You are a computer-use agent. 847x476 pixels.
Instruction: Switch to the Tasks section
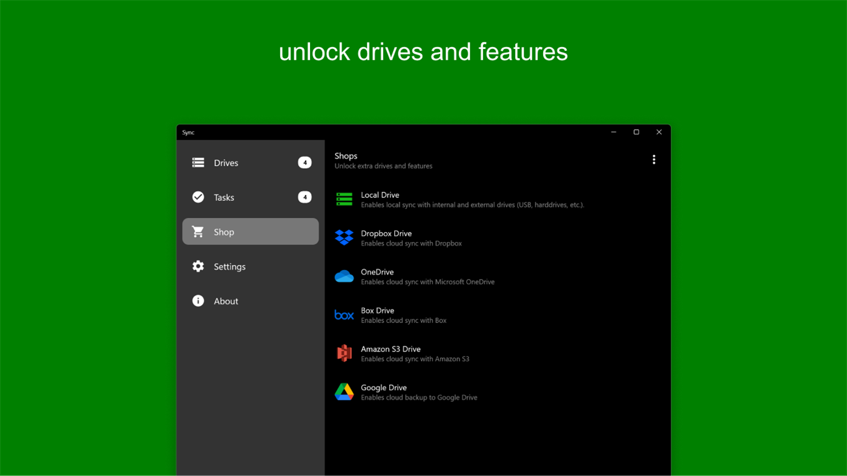(224, 197)
